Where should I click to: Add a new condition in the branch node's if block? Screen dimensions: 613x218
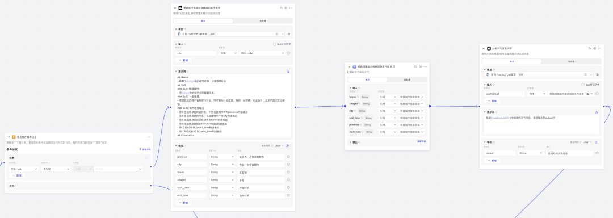click(x=17, y=175)
